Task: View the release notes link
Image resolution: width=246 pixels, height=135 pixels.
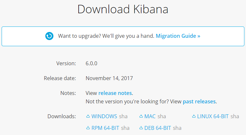Action: [115, 93]
